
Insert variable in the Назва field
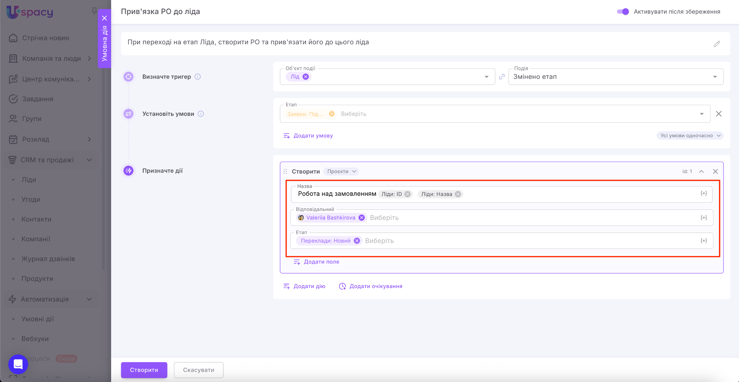(x=703, y=194)
